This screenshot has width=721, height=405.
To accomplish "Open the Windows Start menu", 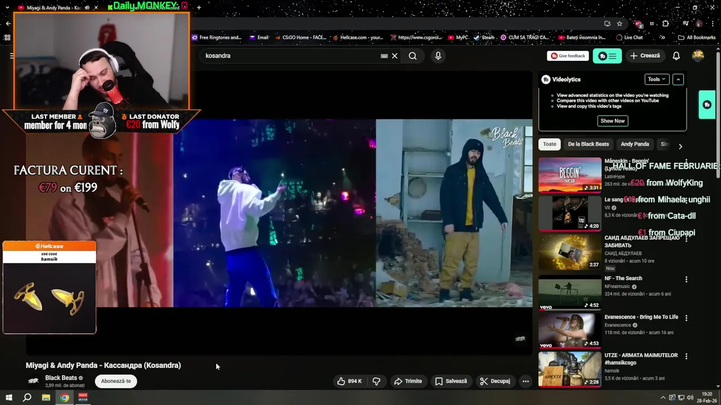I will coord(9,398).
